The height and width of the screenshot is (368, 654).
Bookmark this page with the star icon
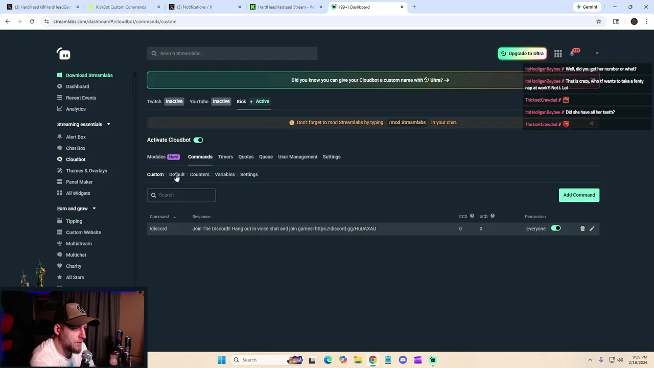pyautogui.click(x=599, y=21)
